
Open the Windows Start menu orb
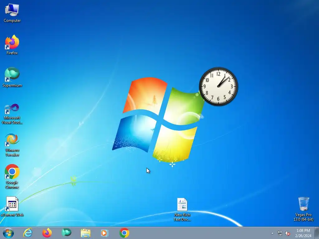[x=8, y=233]
